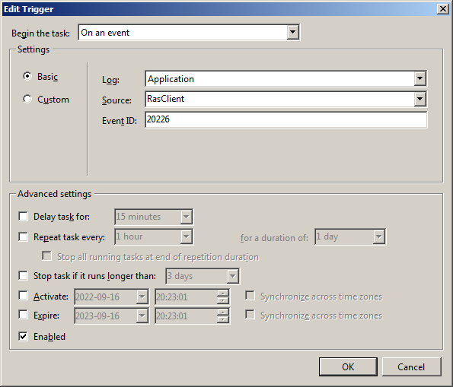Click into the Event ID field
453x387 pixels.
coord(286,119)
